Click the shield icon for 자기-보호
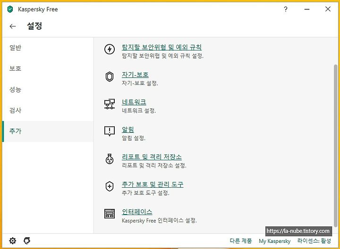 tap(110, 77)
